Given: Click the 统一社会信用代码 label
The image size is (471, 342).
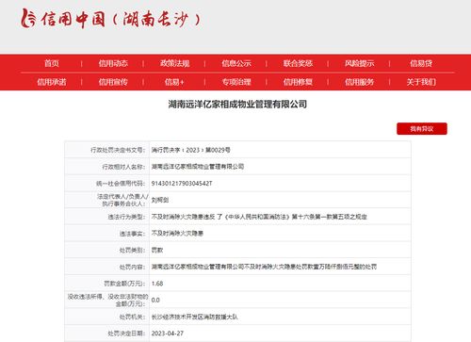Looking at the screenshot, I should [x=121, y=184].
